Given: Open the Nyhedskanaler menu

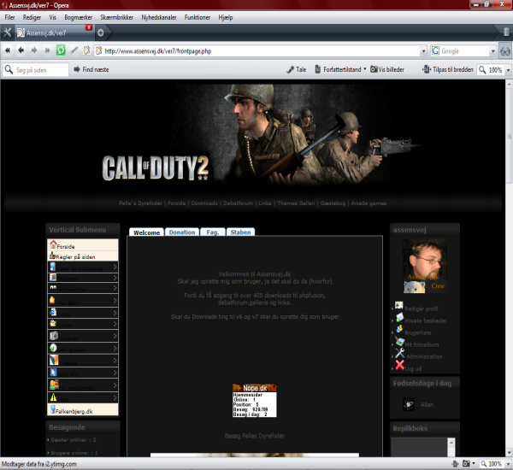Looking at the screenshot, I should pos(159,17).
